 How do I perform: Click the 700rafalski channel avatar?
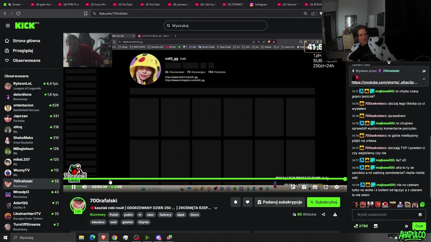click(x=78, y=205)
